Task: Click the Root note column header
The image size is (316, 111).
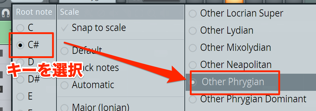Action: tap(34, 12)
